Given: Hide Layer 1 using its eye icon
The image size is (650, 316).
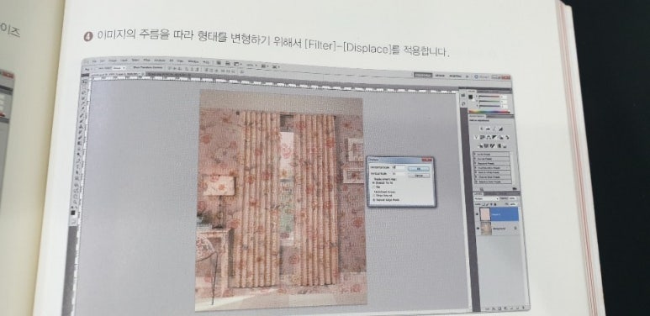Looking at the screenshot, I should click(x=477, y=214).
